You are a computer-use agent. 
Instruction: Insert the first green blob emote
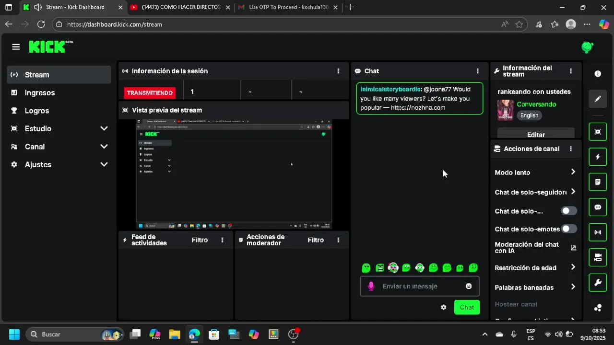(366, 268)
